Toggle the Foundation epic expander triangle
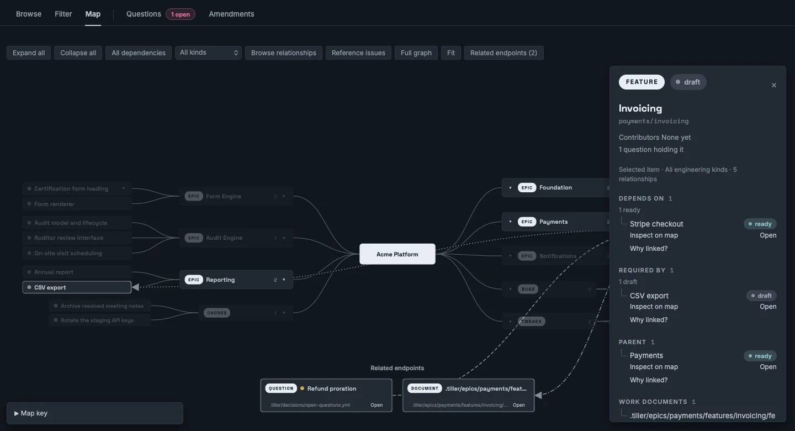Screen dimensions: 795x431 tap(510, 188)
